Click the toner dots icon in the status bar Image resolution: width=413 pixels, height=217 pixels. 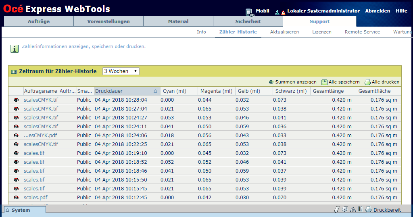coord(353,210)
